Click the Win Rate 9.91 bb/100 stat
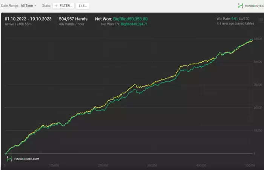This screenshot has height=170, width=264. point(233,19)
